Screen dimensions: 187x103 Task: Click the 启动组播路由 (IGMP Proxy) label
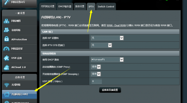click(x=56, y=67)
